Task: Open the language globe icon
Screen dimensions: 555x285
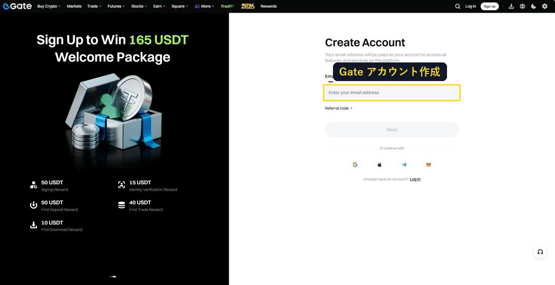Action: pyautogui.click(x=522, y=7)
